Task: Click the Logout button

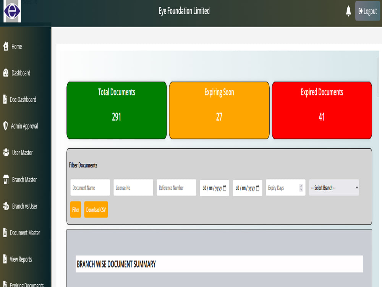Action: click(x=367, y=11)
